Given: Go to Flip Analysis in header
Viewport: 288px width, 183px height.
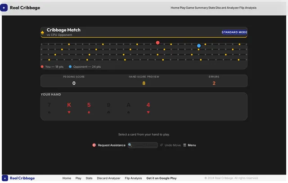Looking at the screenshot, I should pos(248,8).
